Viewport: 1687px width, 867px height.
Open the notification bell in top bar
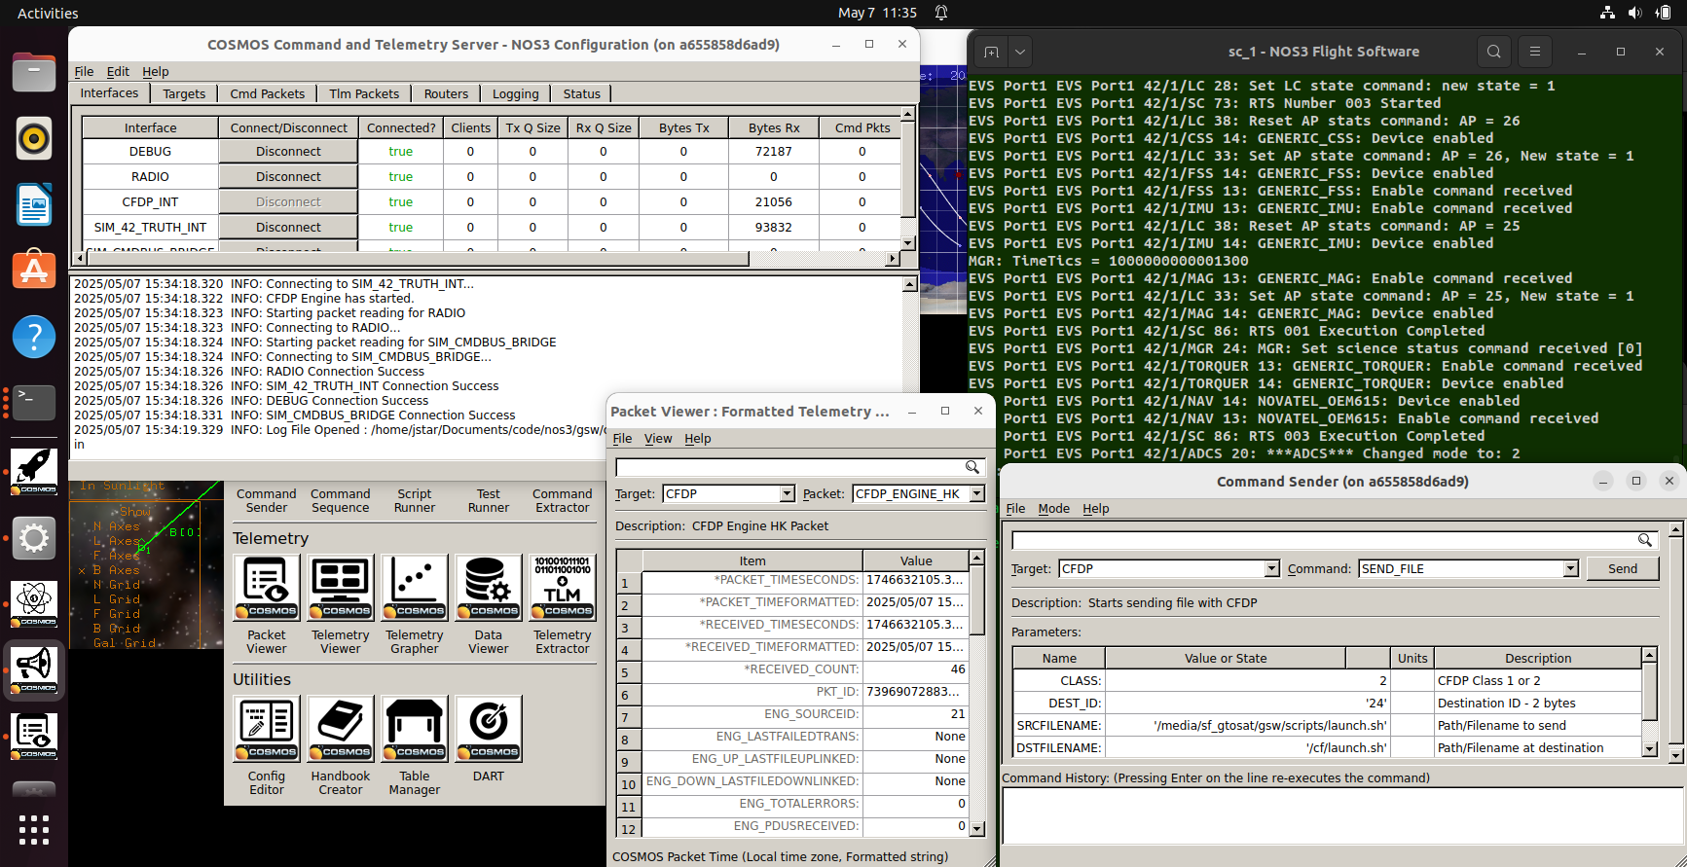tap(941, 13)
